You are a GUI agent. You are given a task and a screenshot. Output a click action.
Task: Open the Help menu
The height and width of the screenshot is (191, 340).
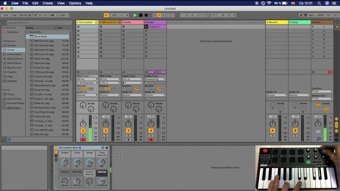(89, 3)
